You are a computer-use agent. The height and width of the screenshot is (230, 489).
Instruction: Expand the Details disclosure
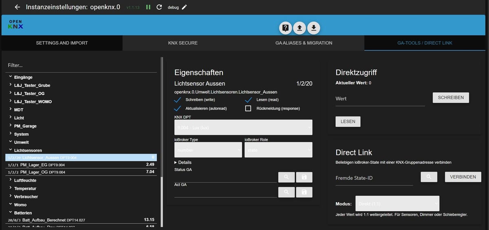pyautogui.click(x=183, y=163)
